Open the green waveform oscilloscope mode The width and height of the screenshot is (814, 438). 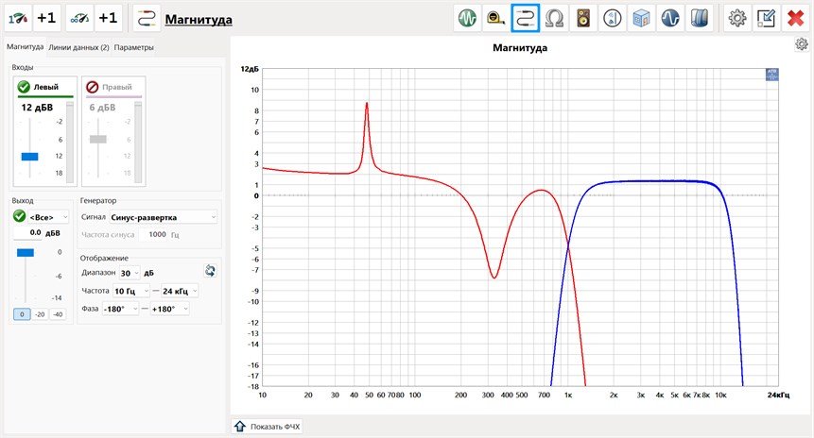467,18
